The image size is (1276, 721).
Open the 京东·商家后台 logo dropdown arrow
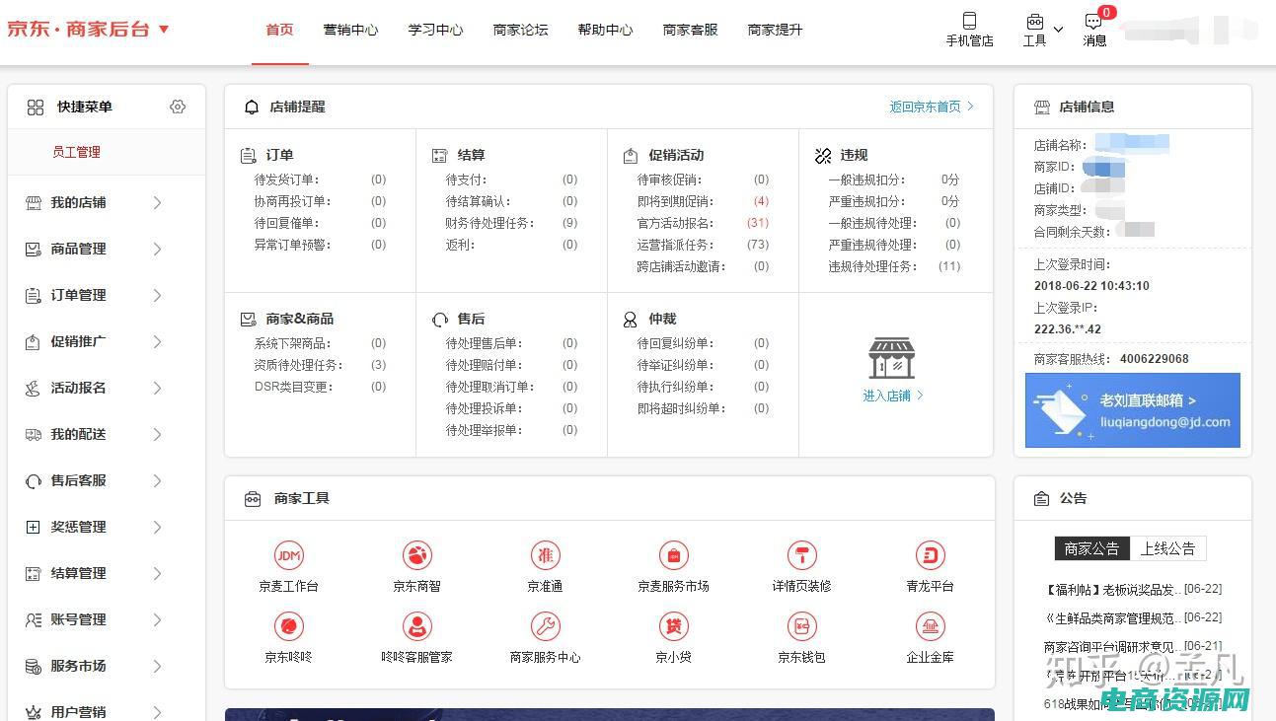[x=164, y=30]
